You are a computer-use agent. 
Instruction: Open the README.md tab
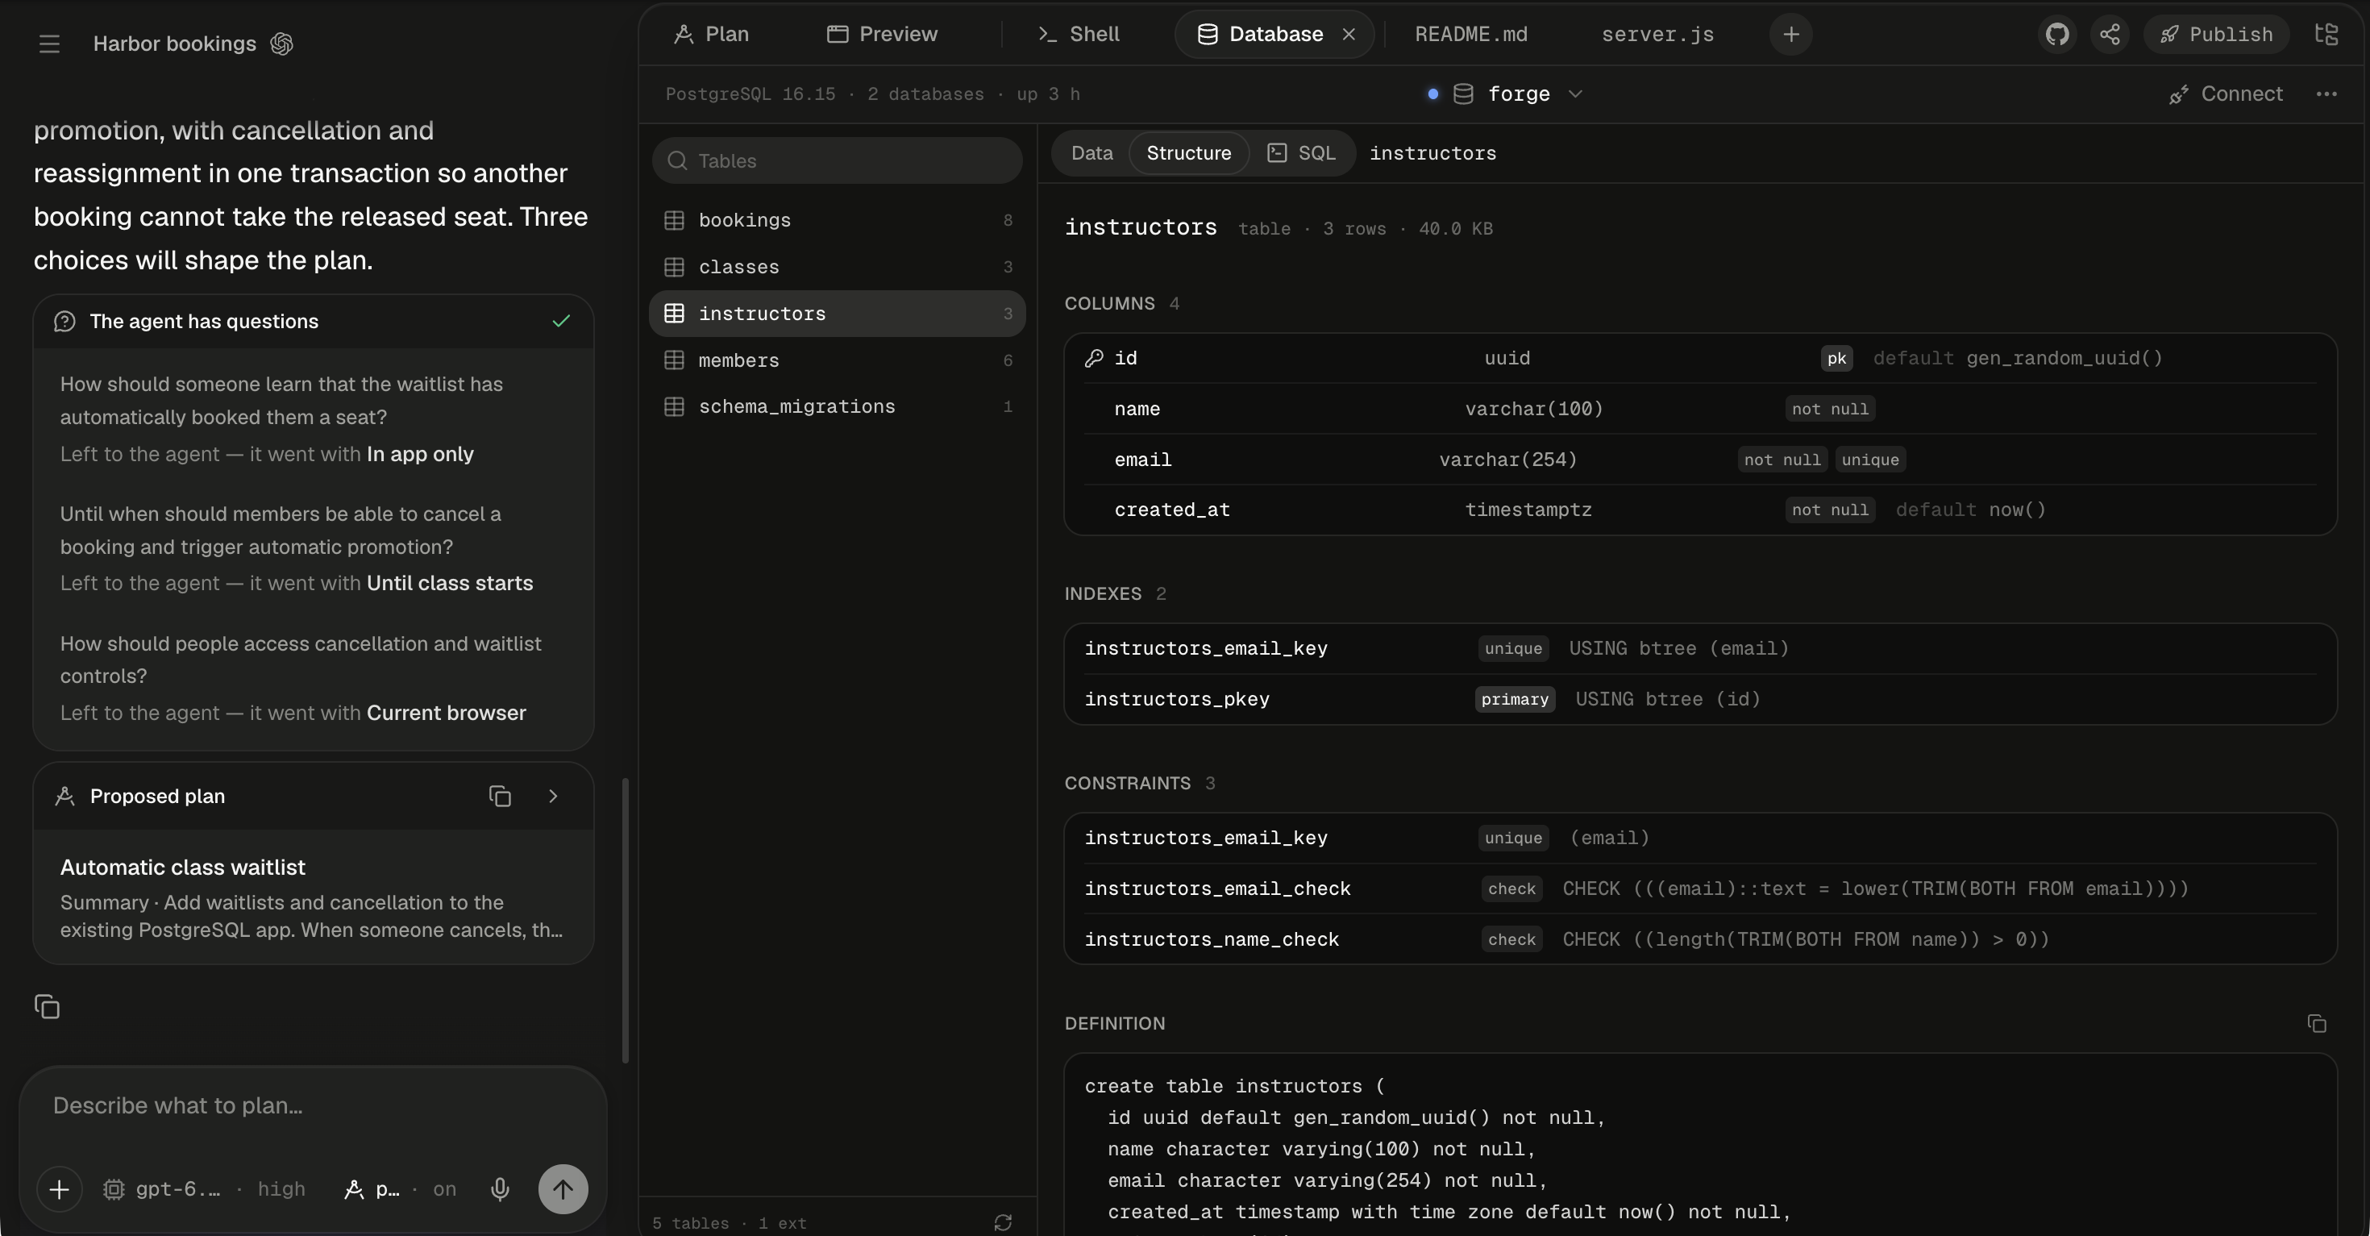tap(1470, 35)
